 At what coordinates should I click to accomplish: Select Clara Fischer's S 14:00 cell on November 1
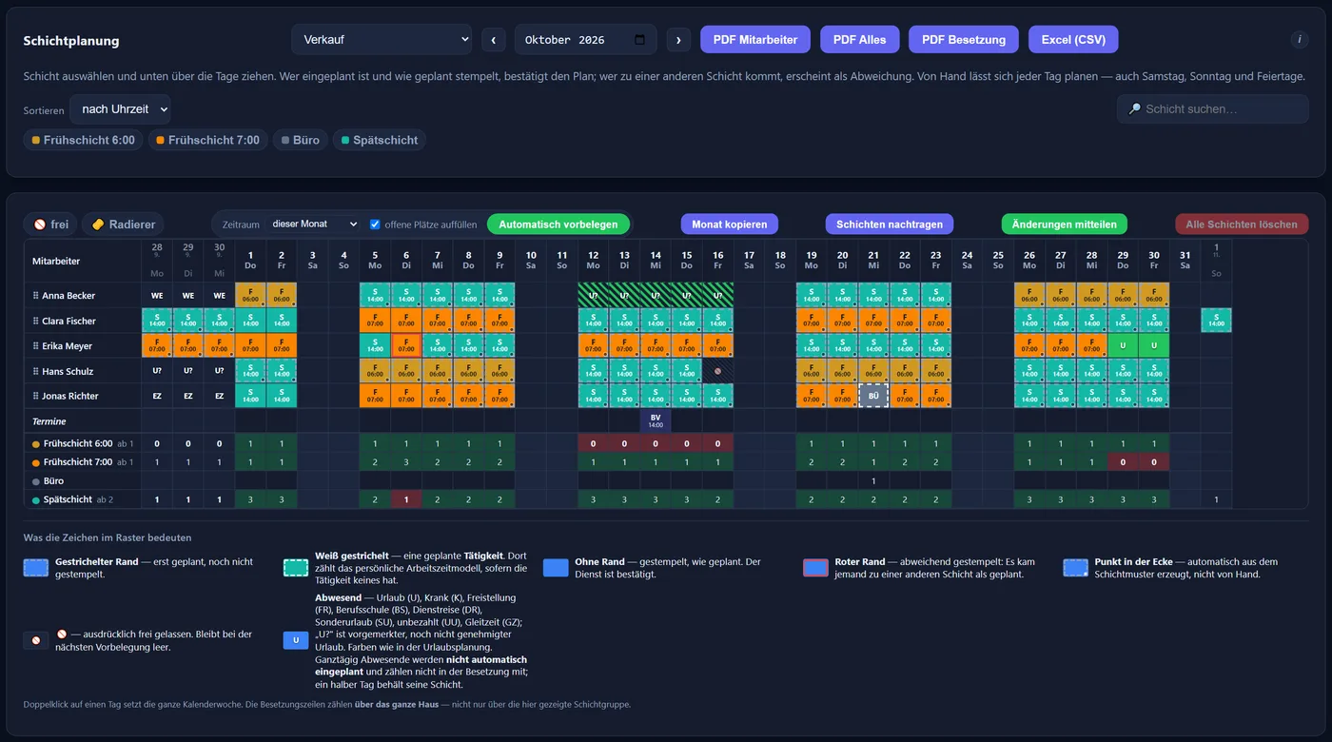pos(1216,321)
